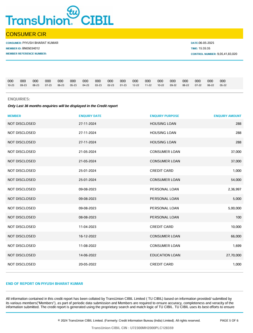Select enquiry amount 27,70,000
Screen dimensions: 253x333
pos(234,255)
